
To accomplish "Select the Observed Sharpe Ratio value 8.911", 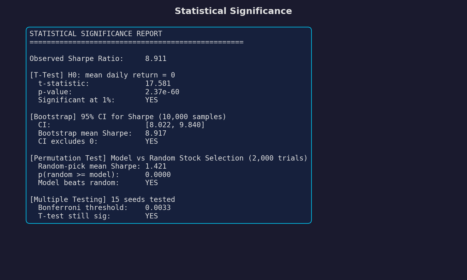I will click(156, 58).
